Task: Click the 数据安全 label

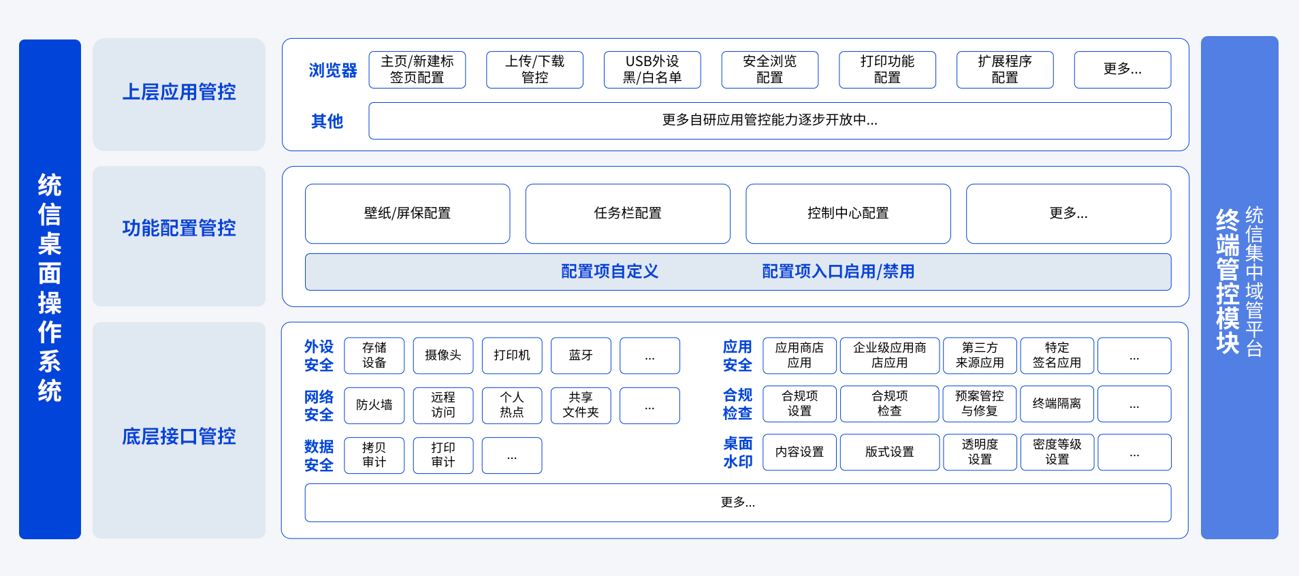Action: click(x=319, y=455)
